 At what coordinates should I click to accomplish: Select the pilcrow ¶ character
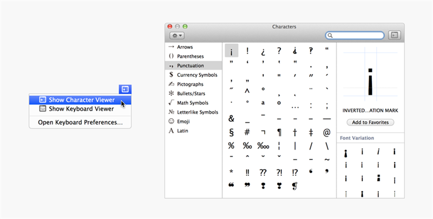click(279, 132)
